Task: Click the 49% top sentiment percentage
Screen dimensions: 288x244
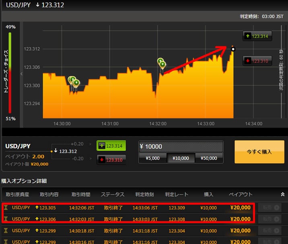Action: 10,27
